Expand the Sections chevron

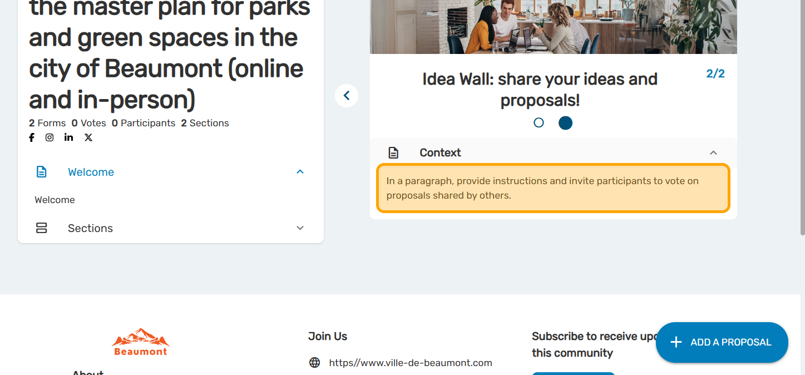[300, 228]
